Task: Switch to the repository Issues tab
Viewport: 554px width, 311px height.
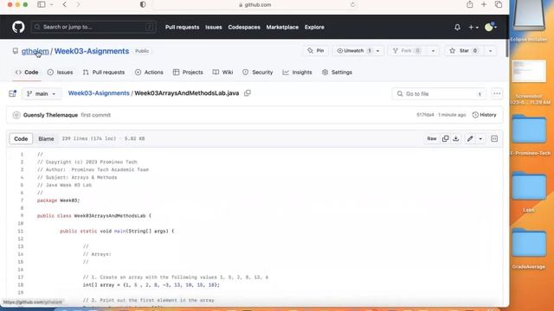Action: point(60,73)
